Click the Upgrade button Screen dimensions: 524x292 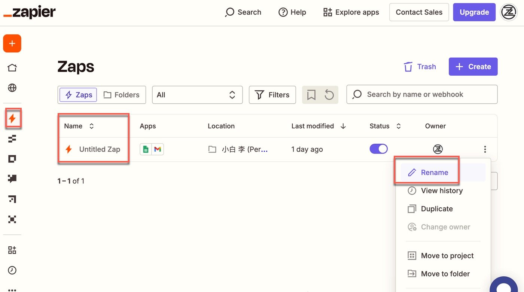474,12
